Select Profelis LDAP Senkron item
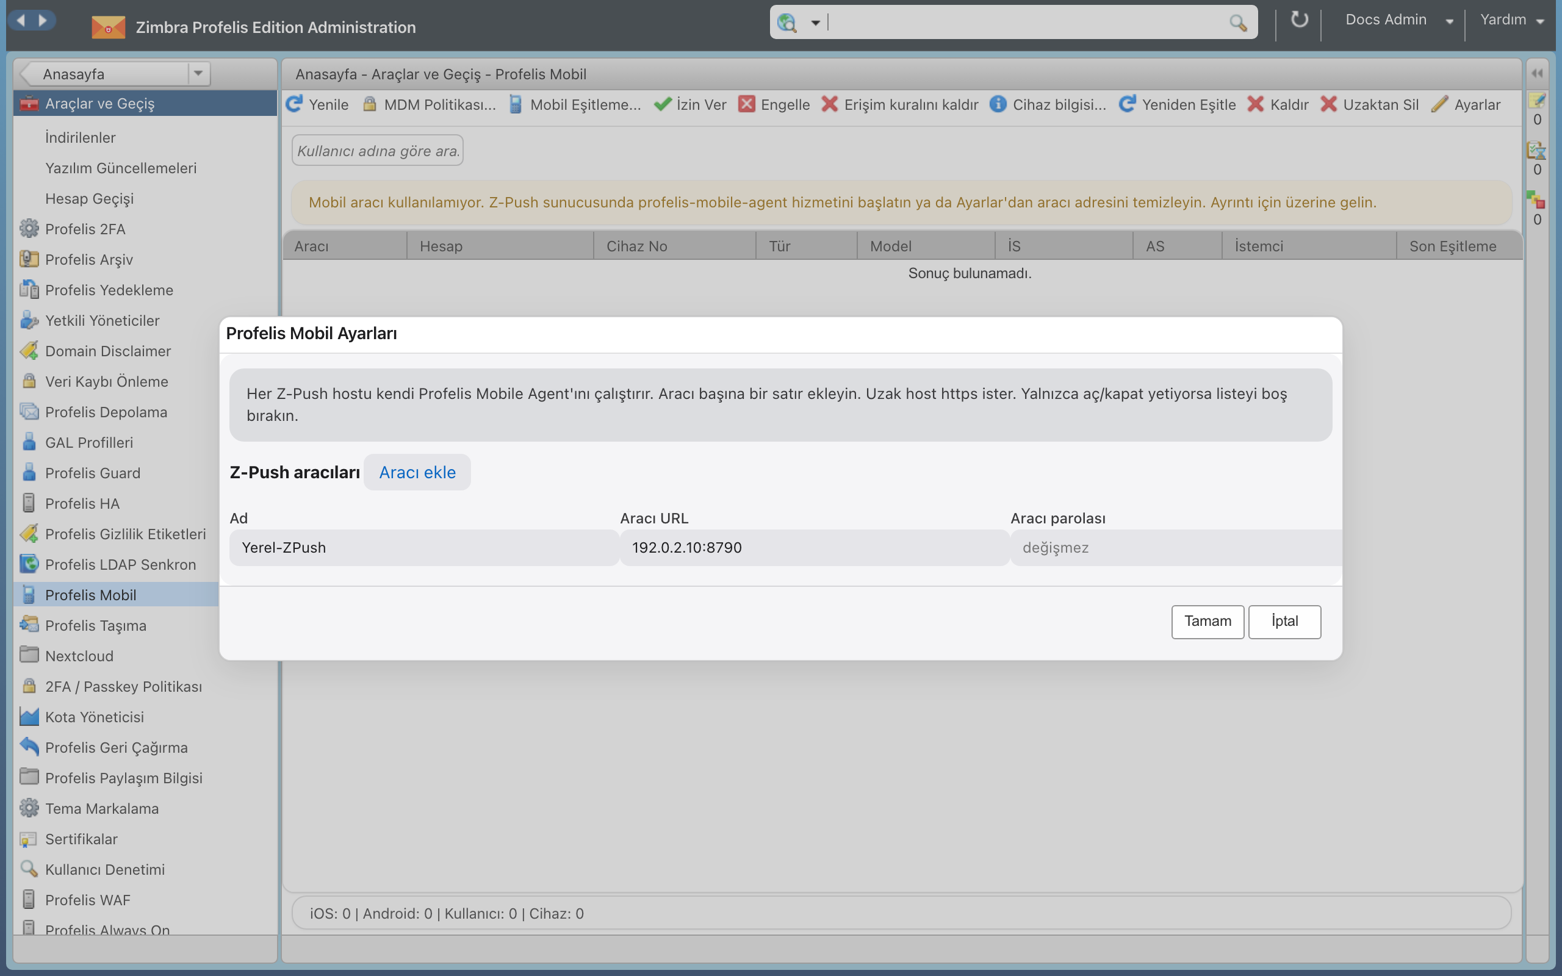 click(120, 564)
